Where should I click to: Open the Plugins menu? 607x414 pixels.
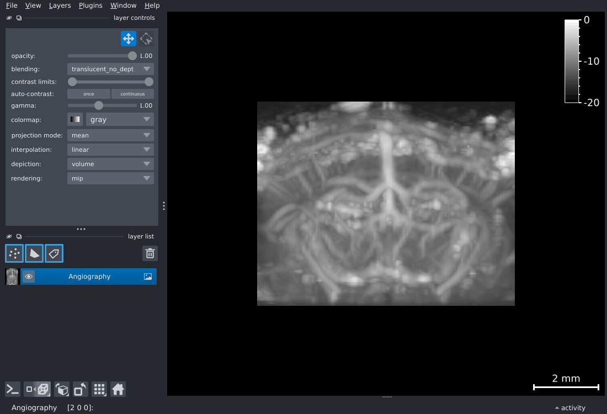90,6
